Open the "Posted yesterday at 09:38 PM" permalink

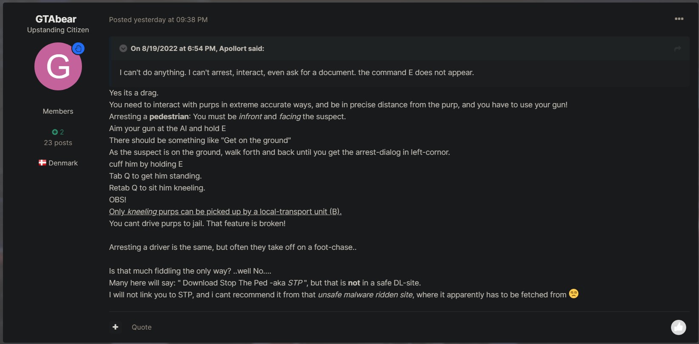158,20
